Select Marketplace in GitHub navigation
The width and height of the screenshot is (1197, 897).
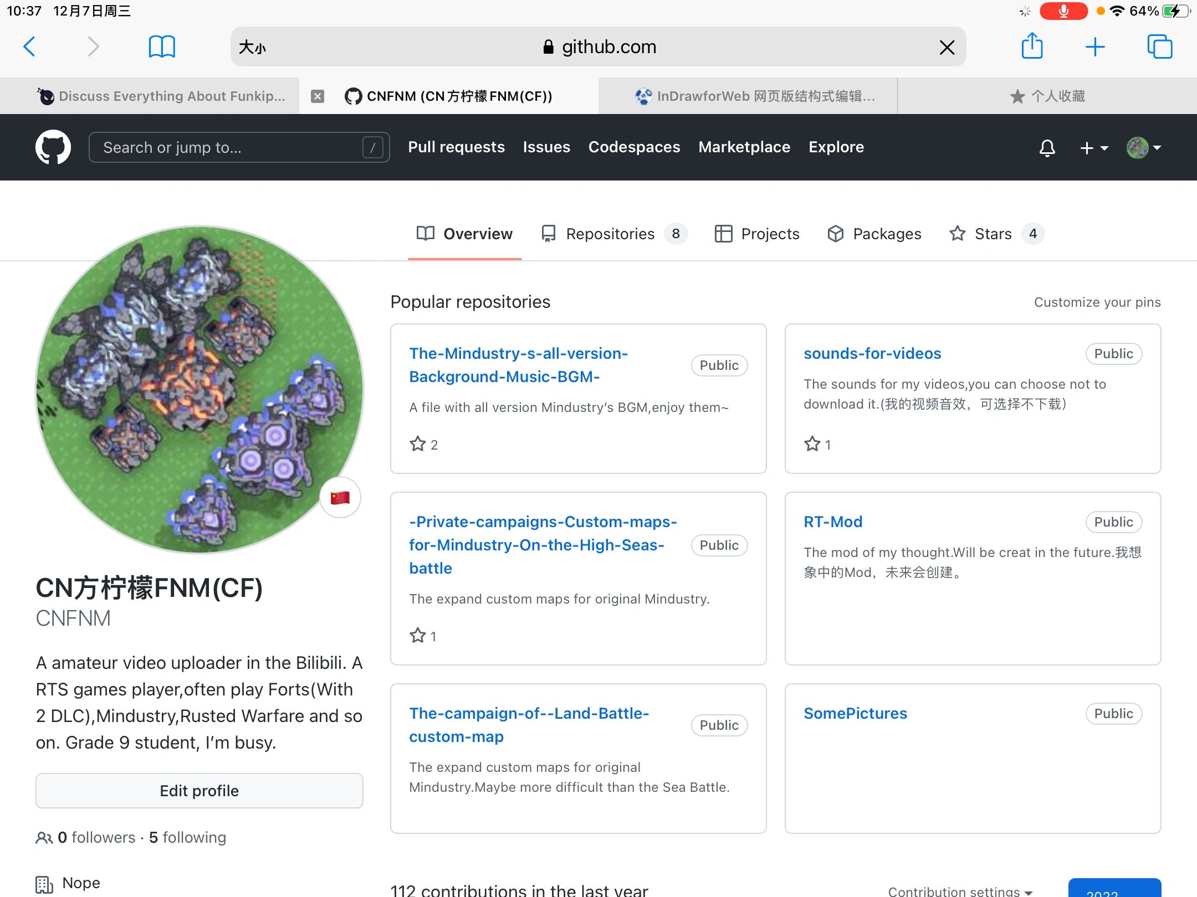(744, 147)
